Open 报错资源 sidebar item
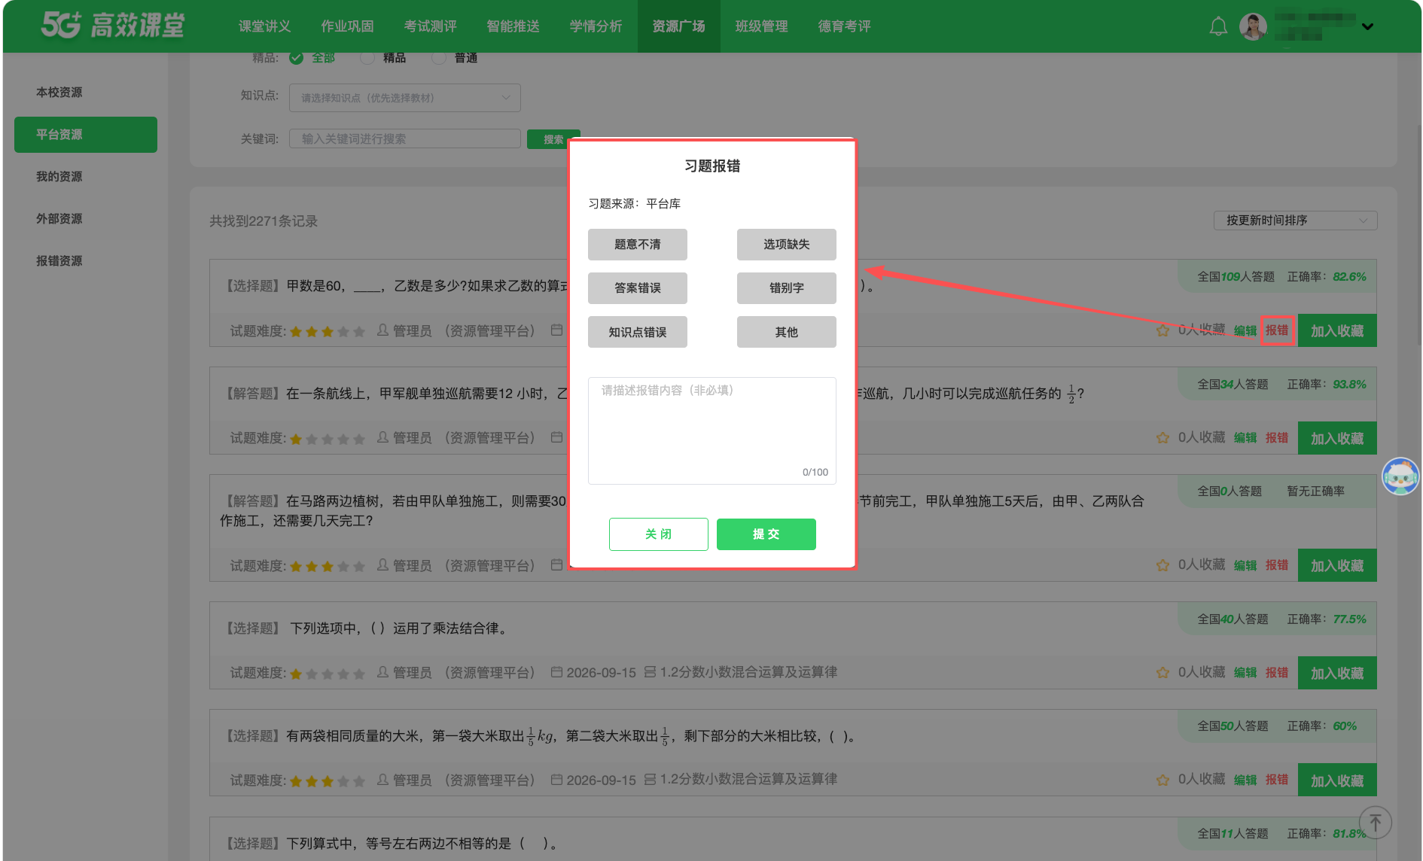Viewport: 1423px width, 861px height. pyautogui.click(x=86, y=261)
